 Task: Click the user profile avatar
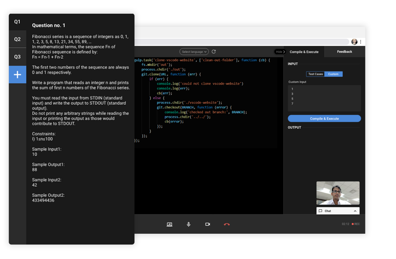pyautogui.click(x=354, y=42)
